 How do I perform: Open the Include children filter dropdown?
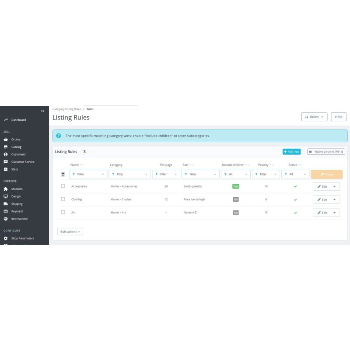(236, 174)
